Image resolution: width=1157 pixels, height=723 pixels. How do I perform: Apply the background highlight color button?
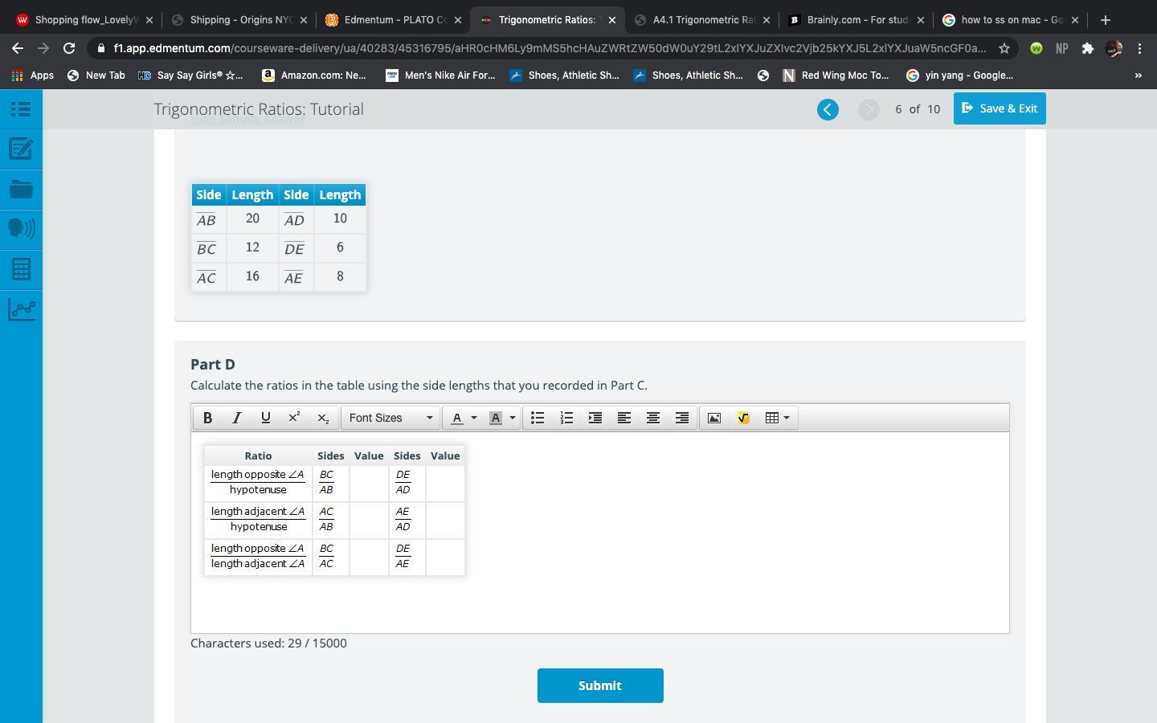(496, 418)
